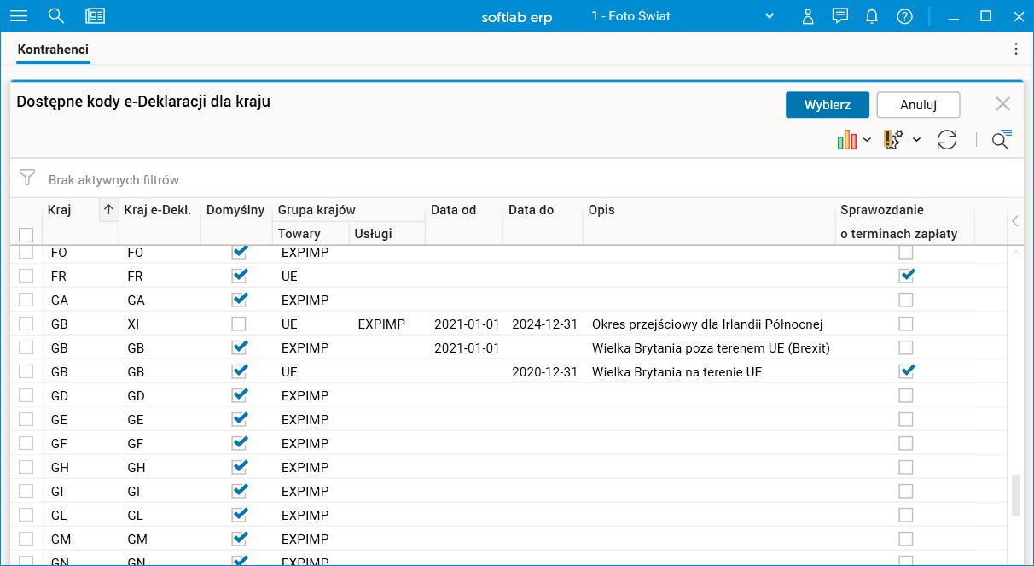
Task: Expand the company selector '1 - Foto Świat'
Action: tap(769, 16)
